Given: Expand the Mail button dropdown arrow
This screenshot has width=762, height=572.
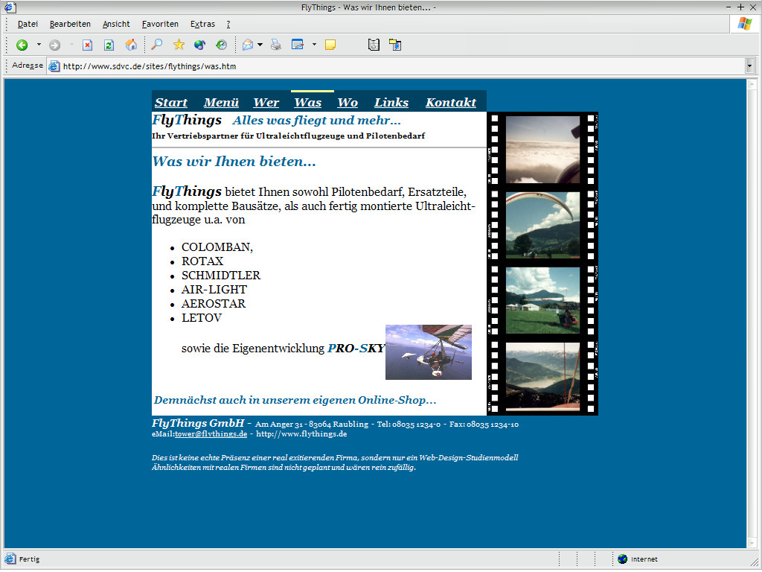Looking at the screenshot, I should point(260,45).
